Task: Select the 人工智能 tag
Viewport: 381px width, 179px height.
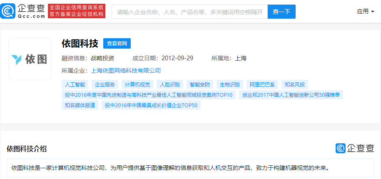Action: [x=75, y=84]
